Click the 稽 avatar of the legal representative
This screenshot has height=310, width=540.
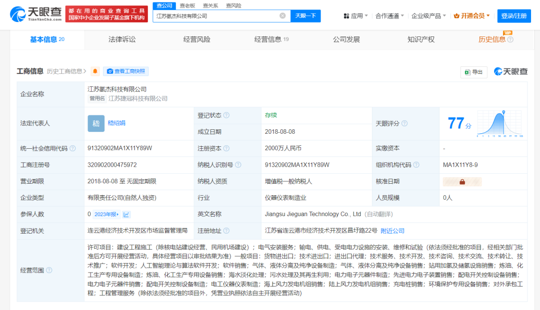tap(96, 123)
